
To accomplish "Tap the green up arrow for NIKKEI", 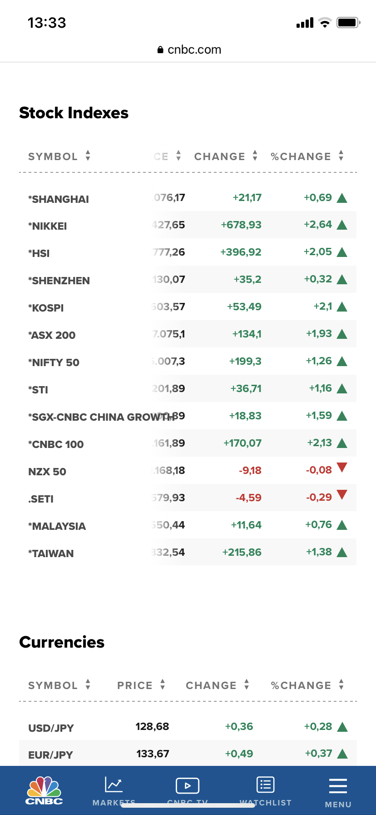I will [x=342, y=225].
